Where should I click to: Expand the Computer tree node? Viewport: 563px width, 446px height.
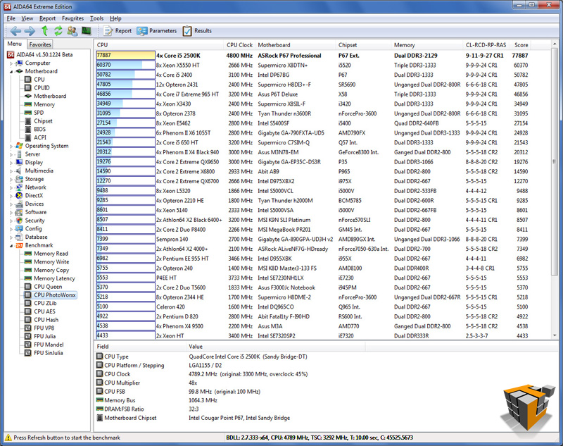coord(11,63)
